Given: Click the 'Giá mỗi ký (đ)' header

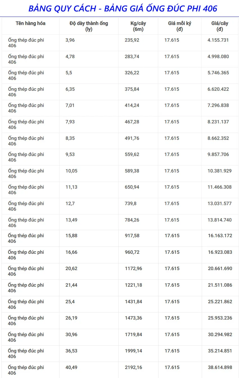Looking at the screenshot, I should (x=179, y=26).
